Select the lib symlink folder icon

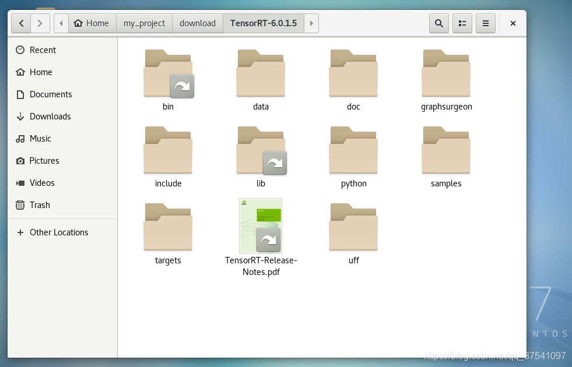coord(261,150)
